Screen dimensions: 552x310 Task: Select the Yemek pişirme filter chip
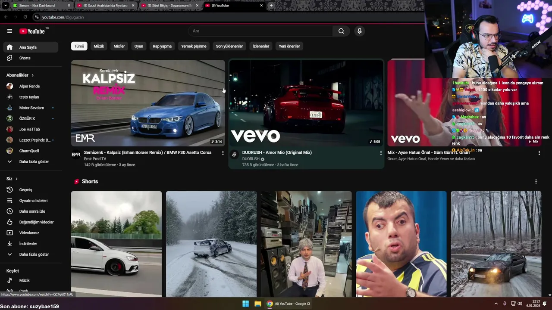point(194,46)
